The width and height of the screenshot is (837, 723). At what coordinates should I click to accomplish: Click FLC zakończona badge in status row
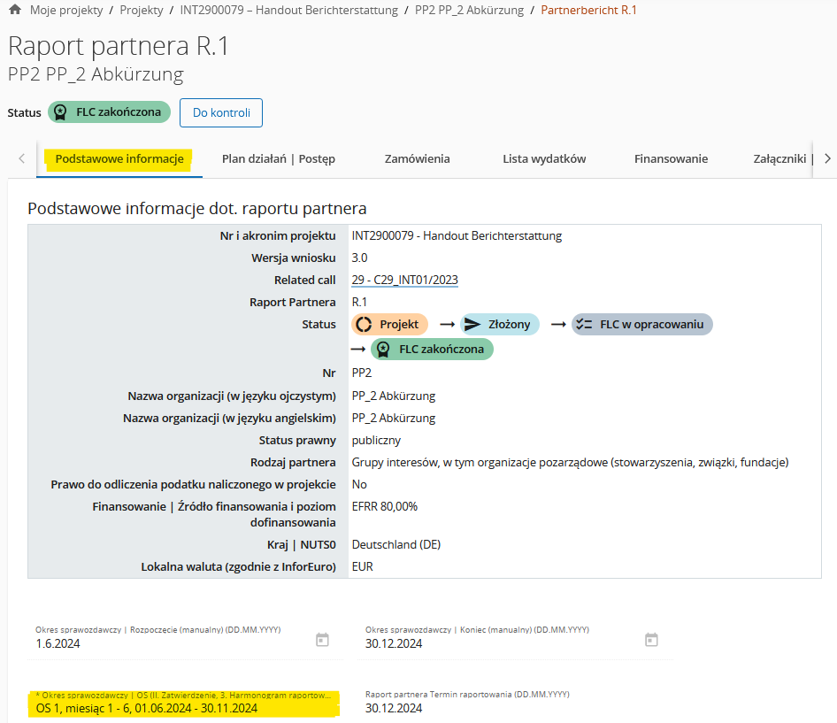click(x=432, y=350)
